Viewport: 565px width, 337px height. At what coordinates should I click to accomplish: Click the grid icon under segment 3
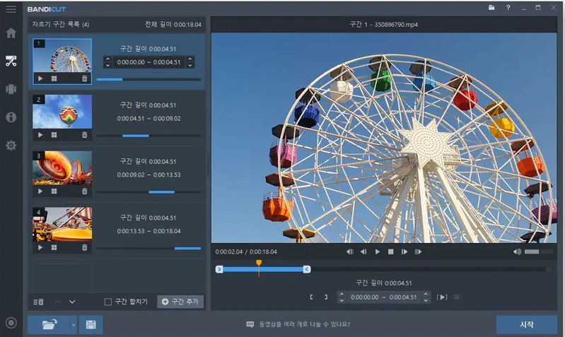click(54, 191)
